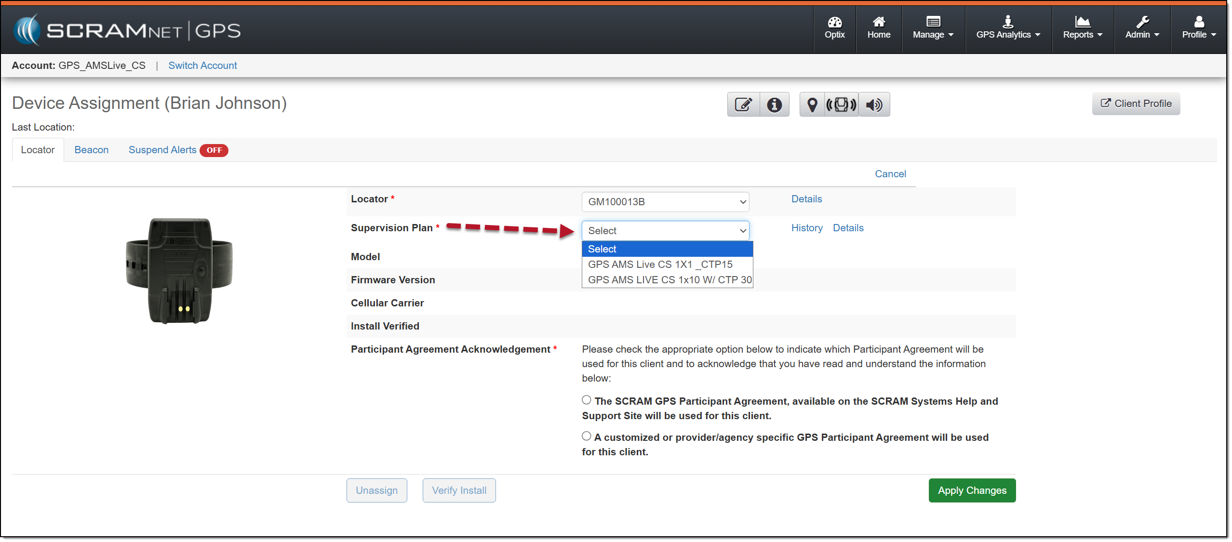Click the SCRAMnet GPS logo

(x=127, y=30)
